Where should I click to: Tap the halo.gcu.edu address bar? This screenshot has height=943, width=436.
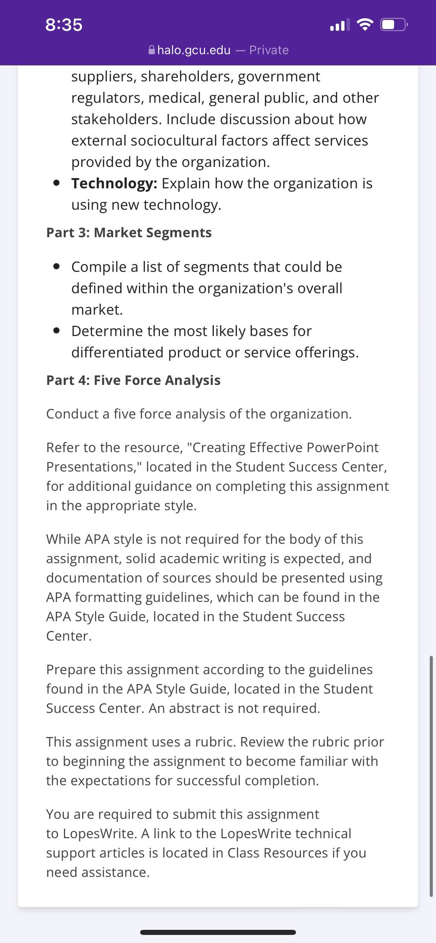tap(218, 50)
